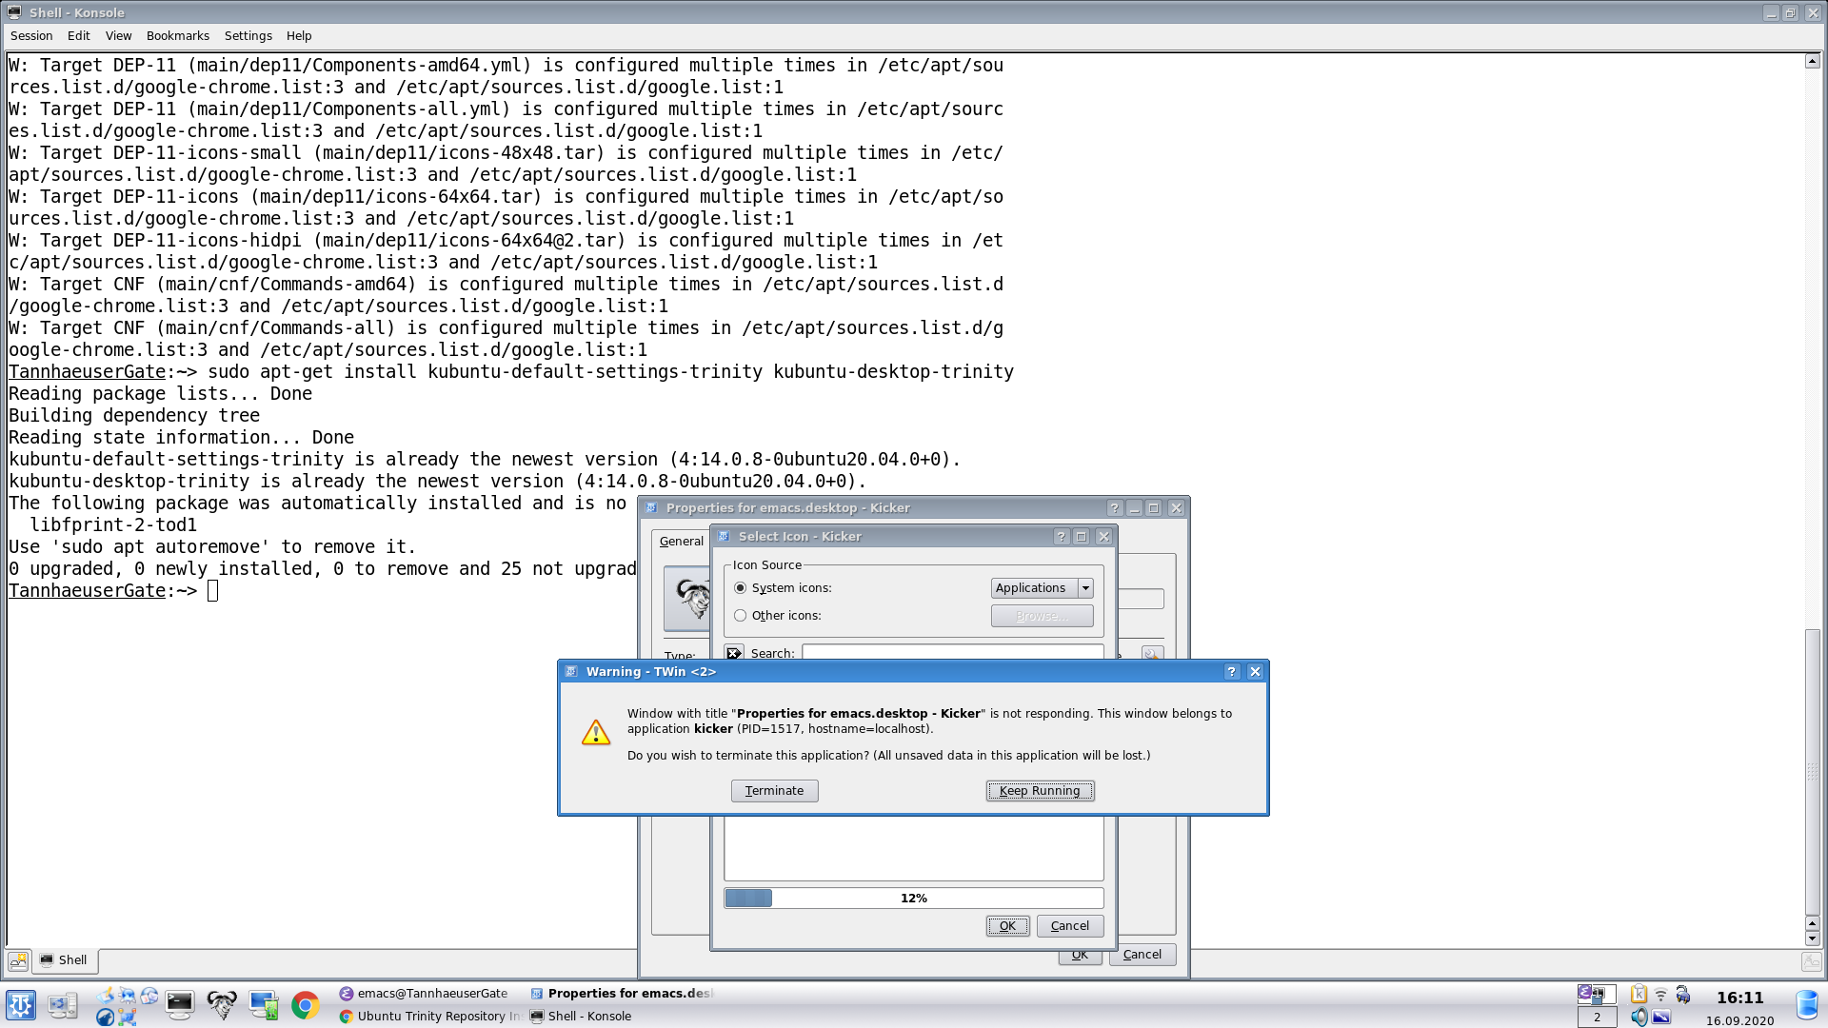The height and width of the screenshot is (1028, 1828).
Task: Open the Settings menu in Konsole
Action: [248, 35]
